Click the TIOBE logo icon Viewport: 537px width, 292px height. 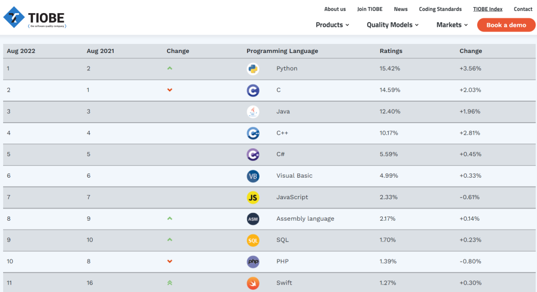tap(15, 17)
